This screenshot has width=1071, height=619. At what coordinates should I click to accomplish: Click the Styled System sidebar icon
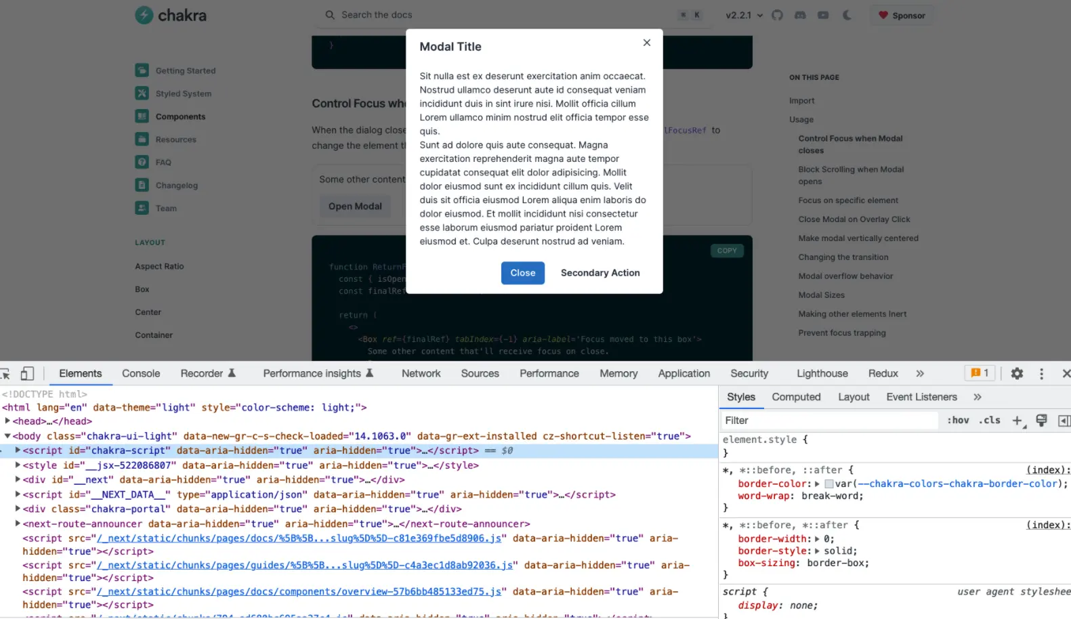tap(142, 93)
